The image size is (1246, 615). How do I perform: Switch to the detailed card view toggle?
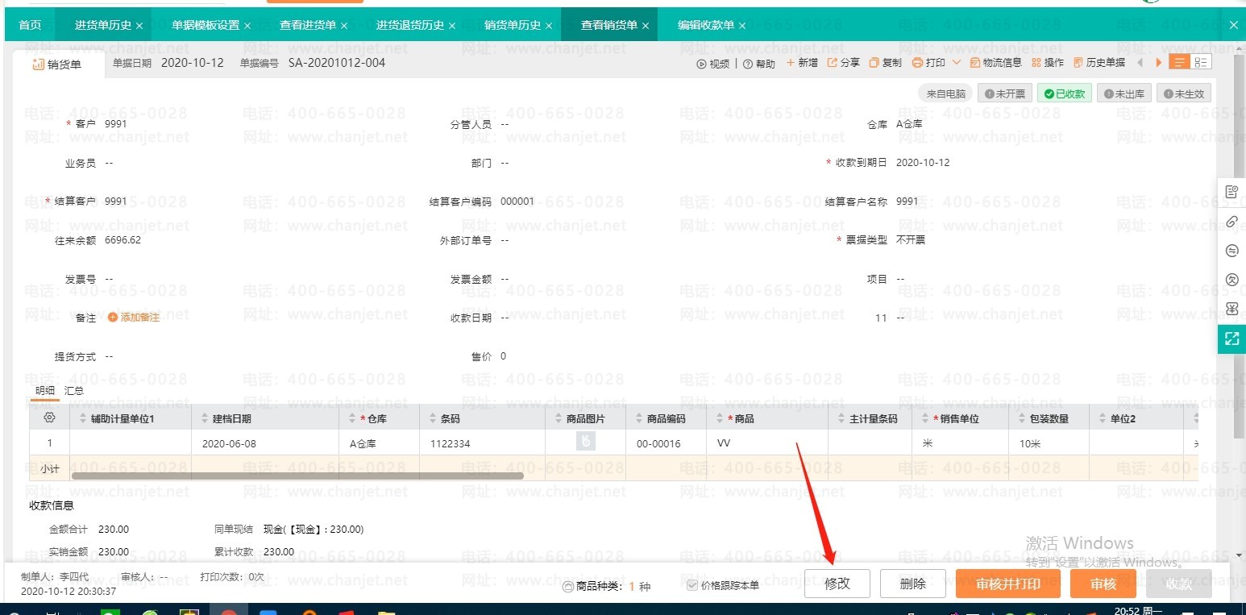(1201, 62)
